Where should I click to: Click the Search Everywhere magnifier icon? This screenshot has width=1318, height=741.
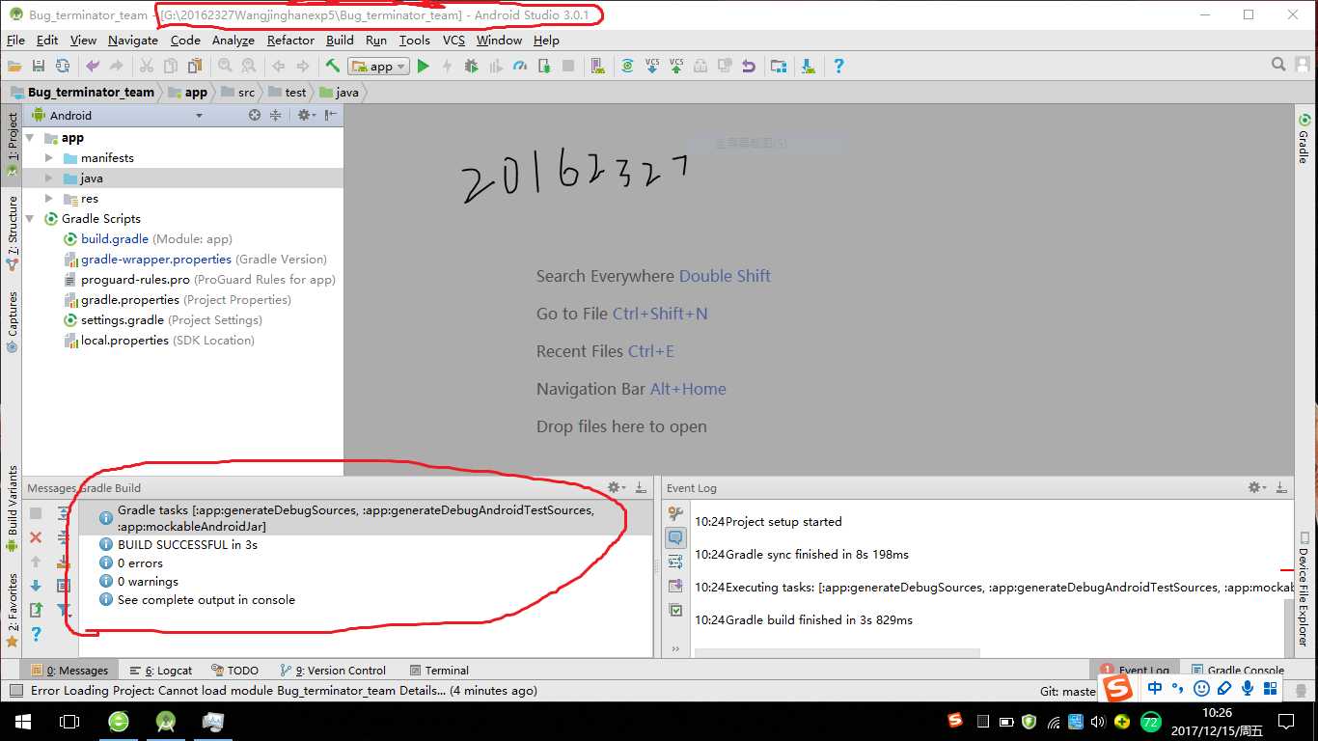click(1278, 65)
